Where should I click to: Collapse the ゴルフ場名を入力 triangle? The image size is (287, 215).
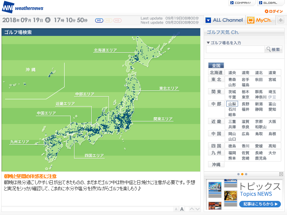pyautogui.click(x=208, y=43)
